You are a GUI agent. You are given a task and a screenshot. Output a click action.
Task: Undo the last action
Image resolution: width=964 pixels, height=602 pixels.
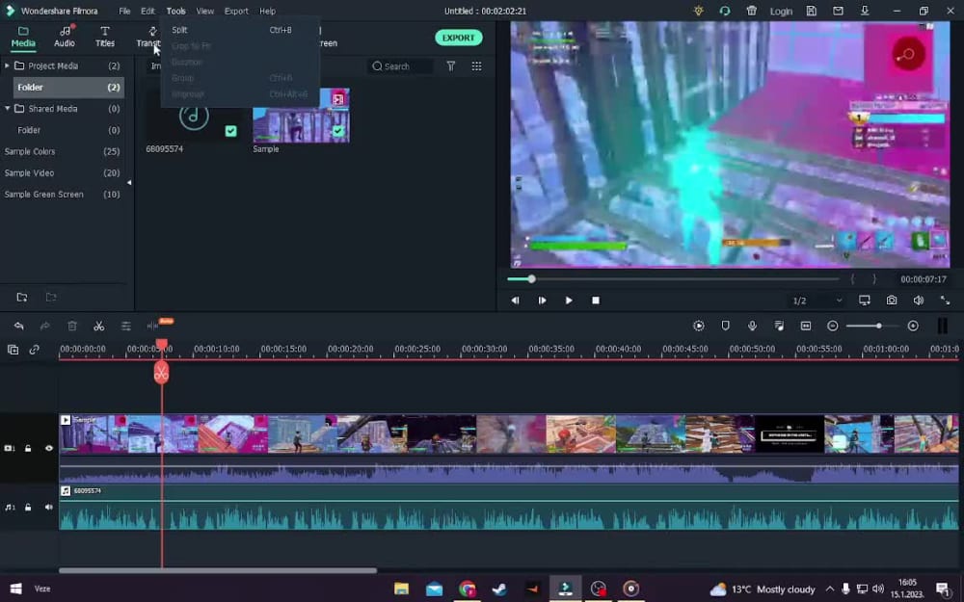(x=18, y=326)
